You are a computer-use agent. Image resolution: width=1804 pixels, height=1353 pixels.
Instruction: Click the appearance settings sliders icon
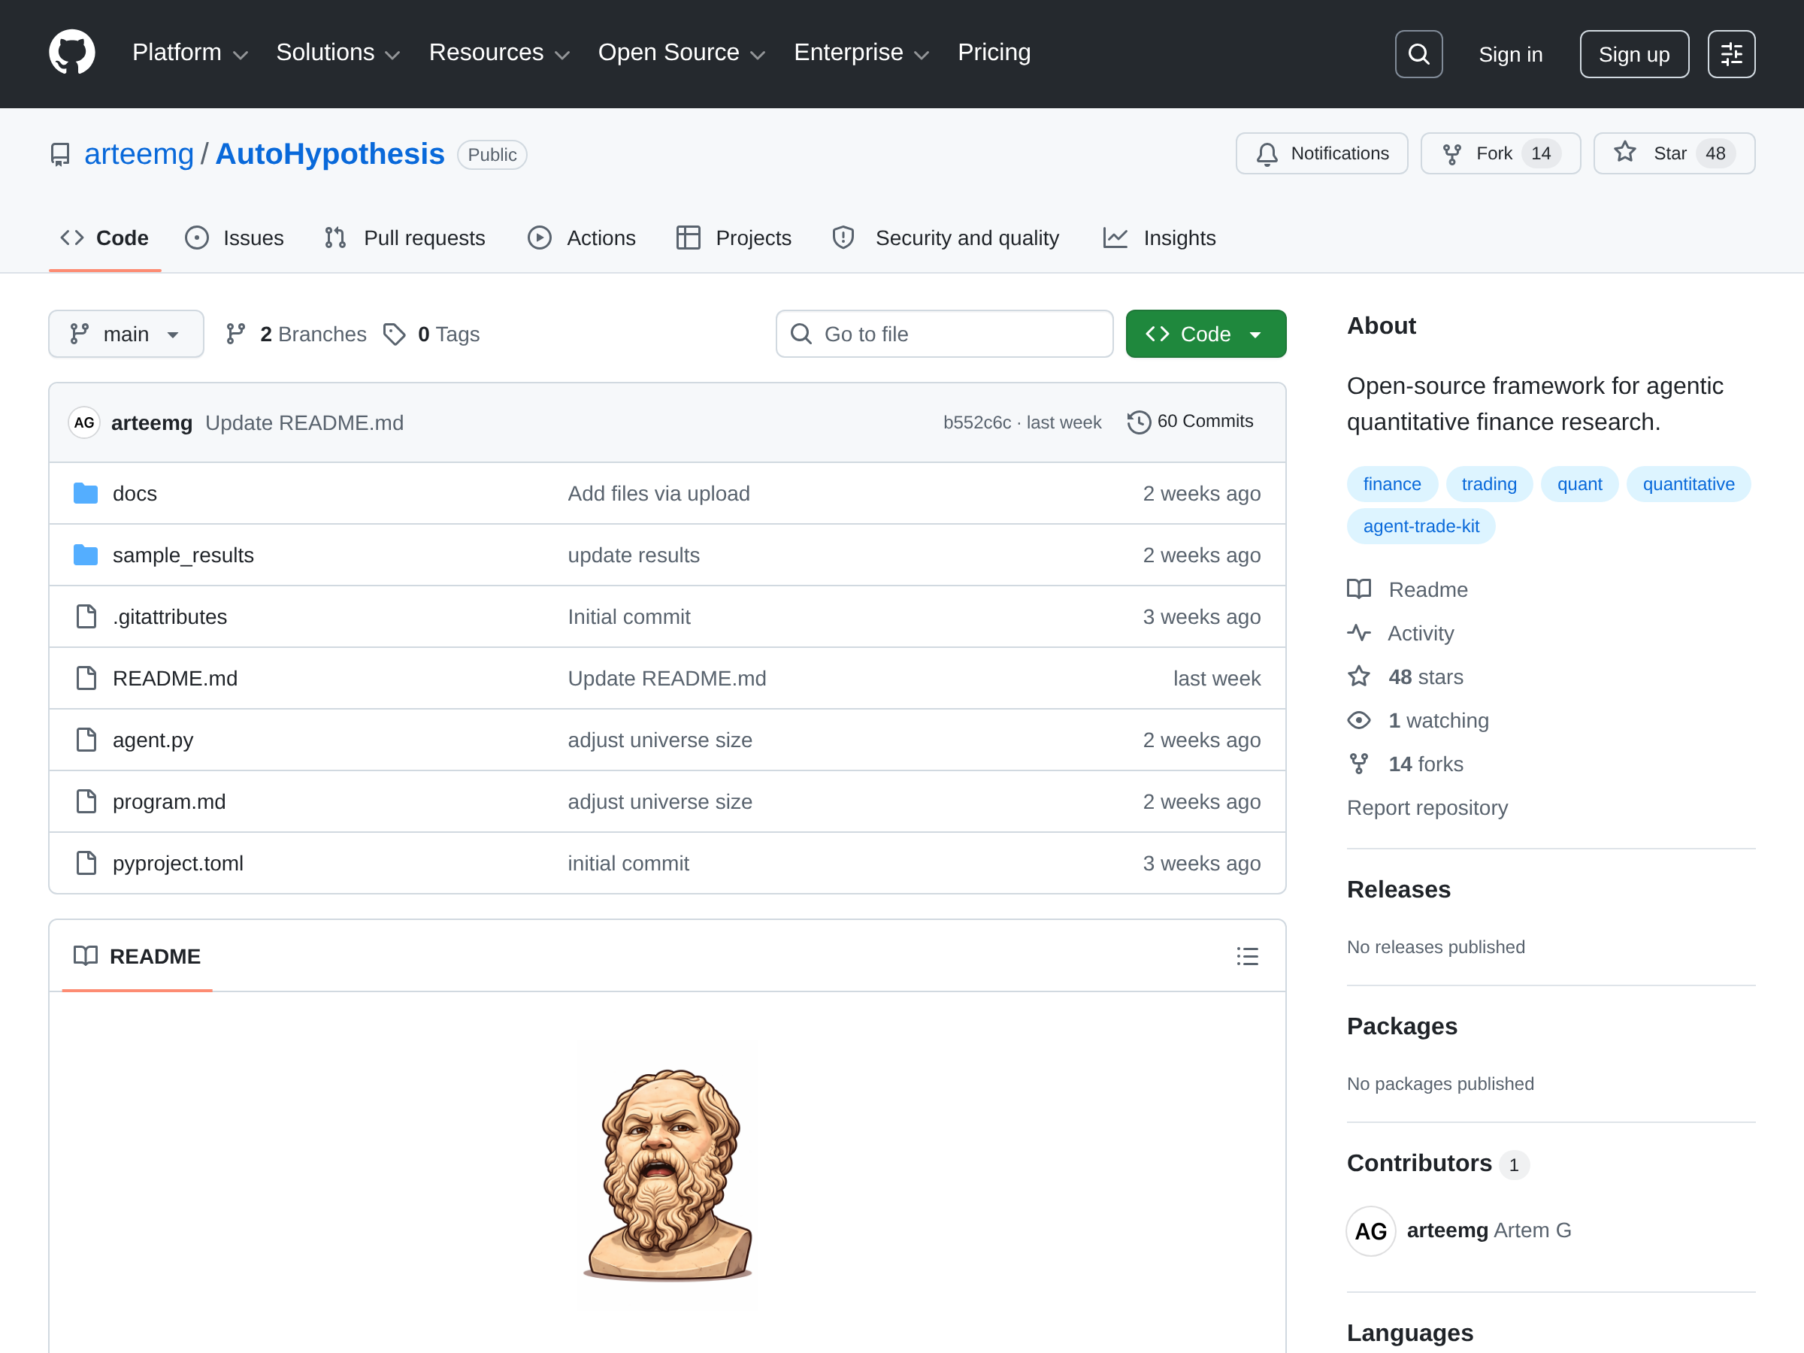[x=1730, y=54]
